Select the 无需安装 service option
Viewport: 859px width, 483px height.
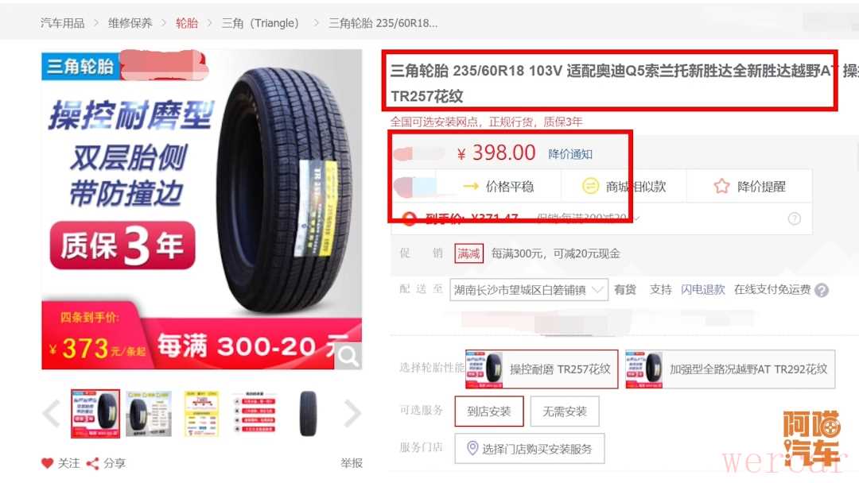(x=564, y=412)
